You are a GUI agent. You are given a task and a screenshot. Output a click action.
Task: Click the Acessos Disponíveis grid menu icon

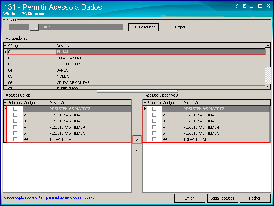pyautogui.click(x=145, y=102)
